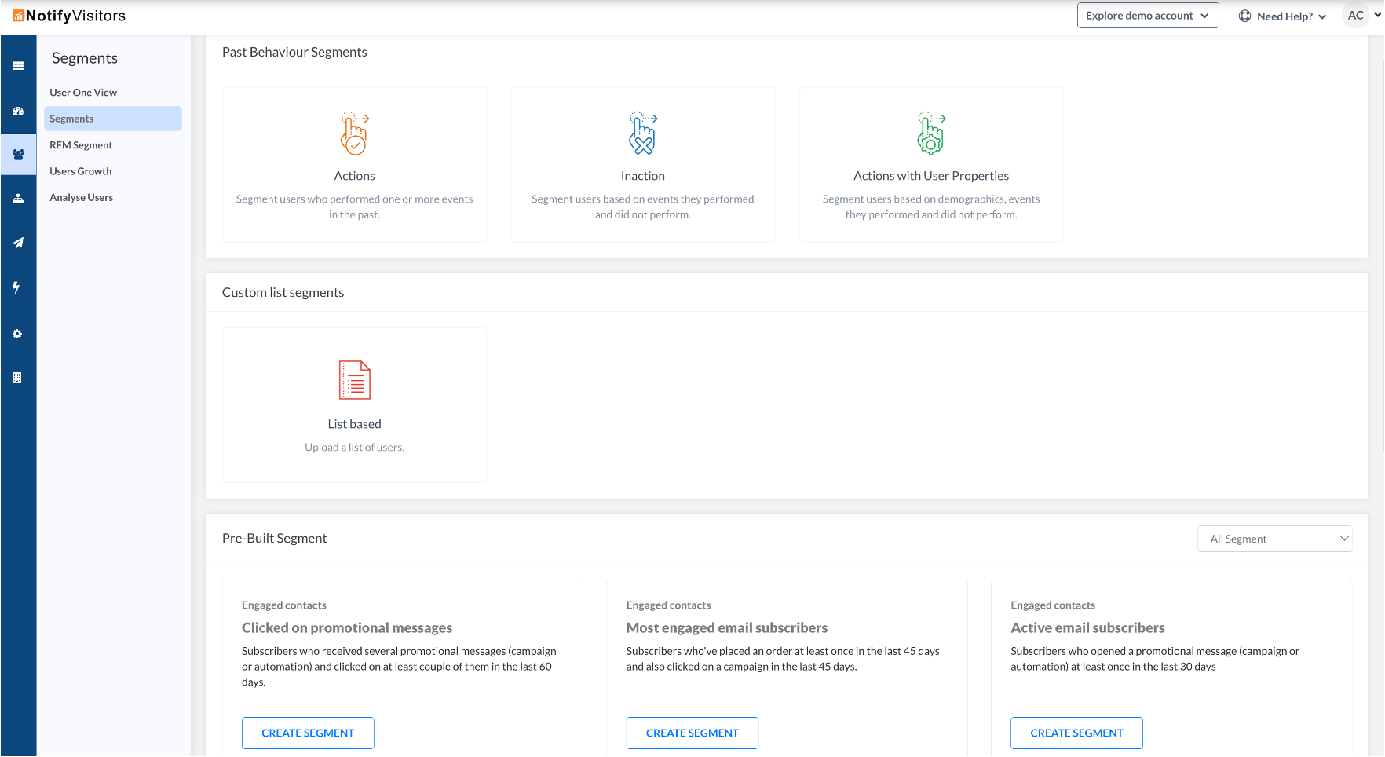Open Analyse Users in the side menu
Image resolution: width=1385 pixels, height=757 pixels.
point(82,197)
